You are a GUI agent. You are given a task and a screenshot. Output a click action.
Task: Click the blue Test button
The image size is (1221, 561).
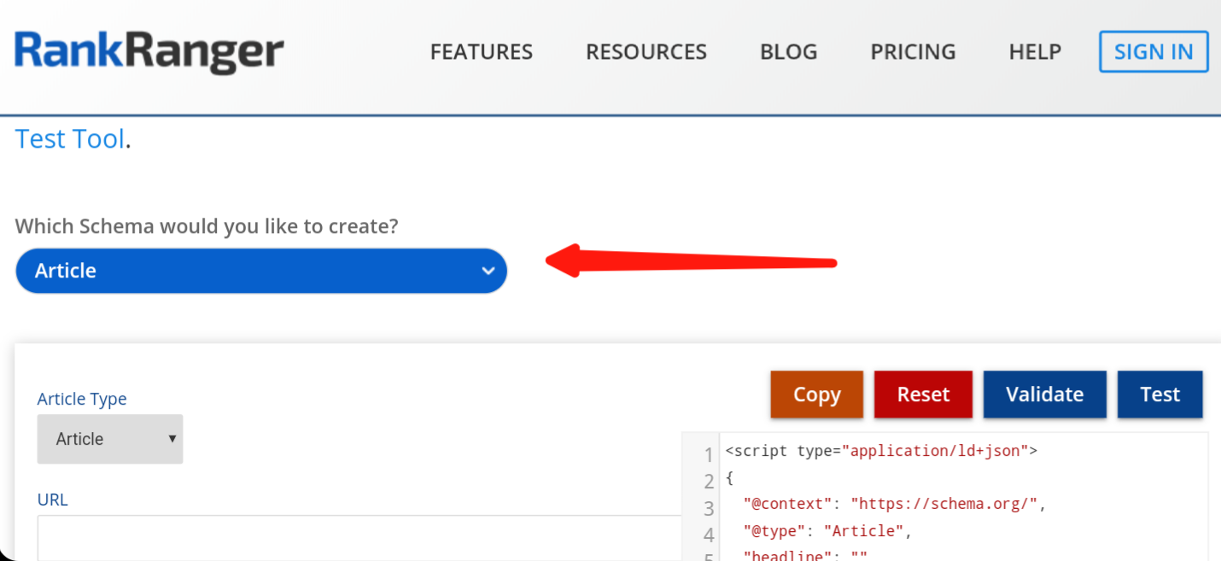[1160, 394]
